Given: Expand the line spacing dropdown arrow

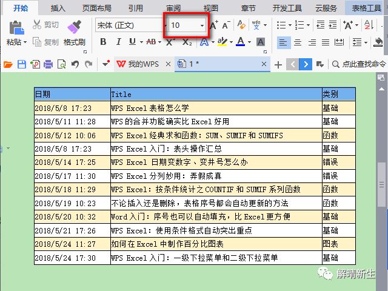Looking at the screenshot, I should [366, 42].
